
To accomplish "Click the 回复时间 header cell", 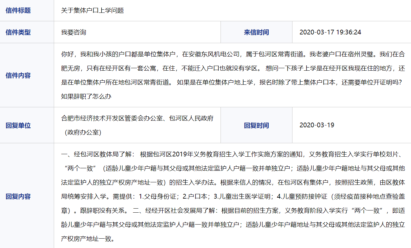I will pyautogui.click(x=256, y=125).
